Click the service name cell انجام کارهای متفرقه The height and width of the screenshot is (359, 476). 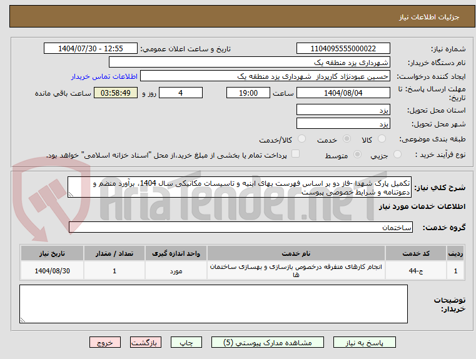296,271
